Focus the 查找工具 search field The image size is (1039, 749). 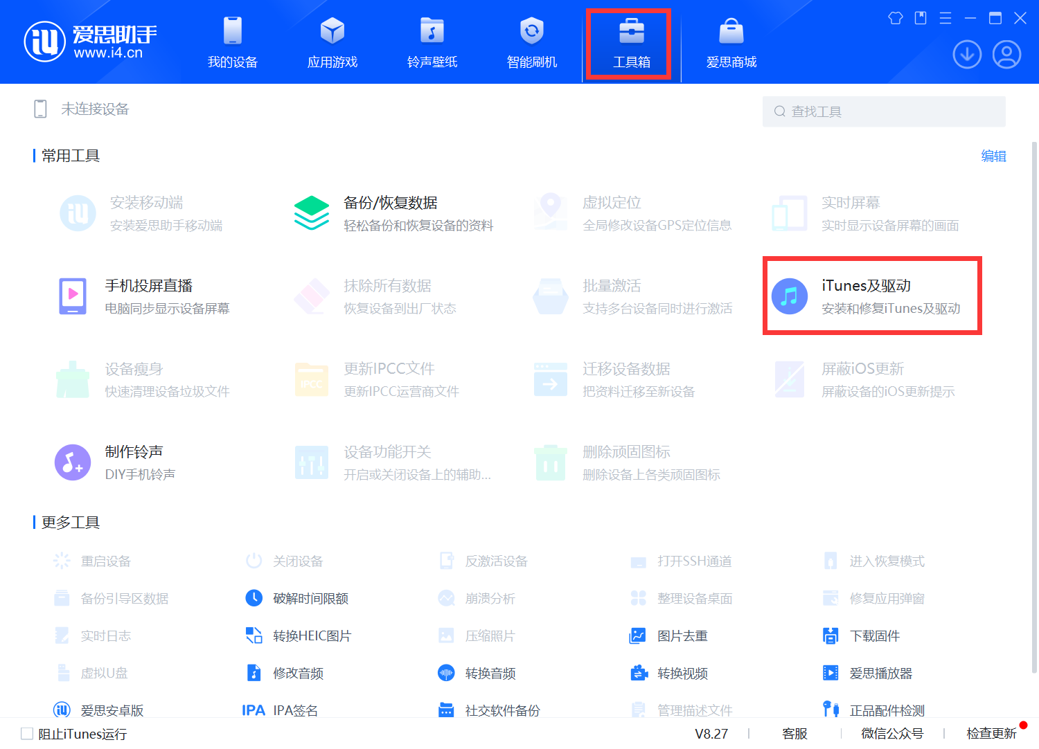(884, 111)
